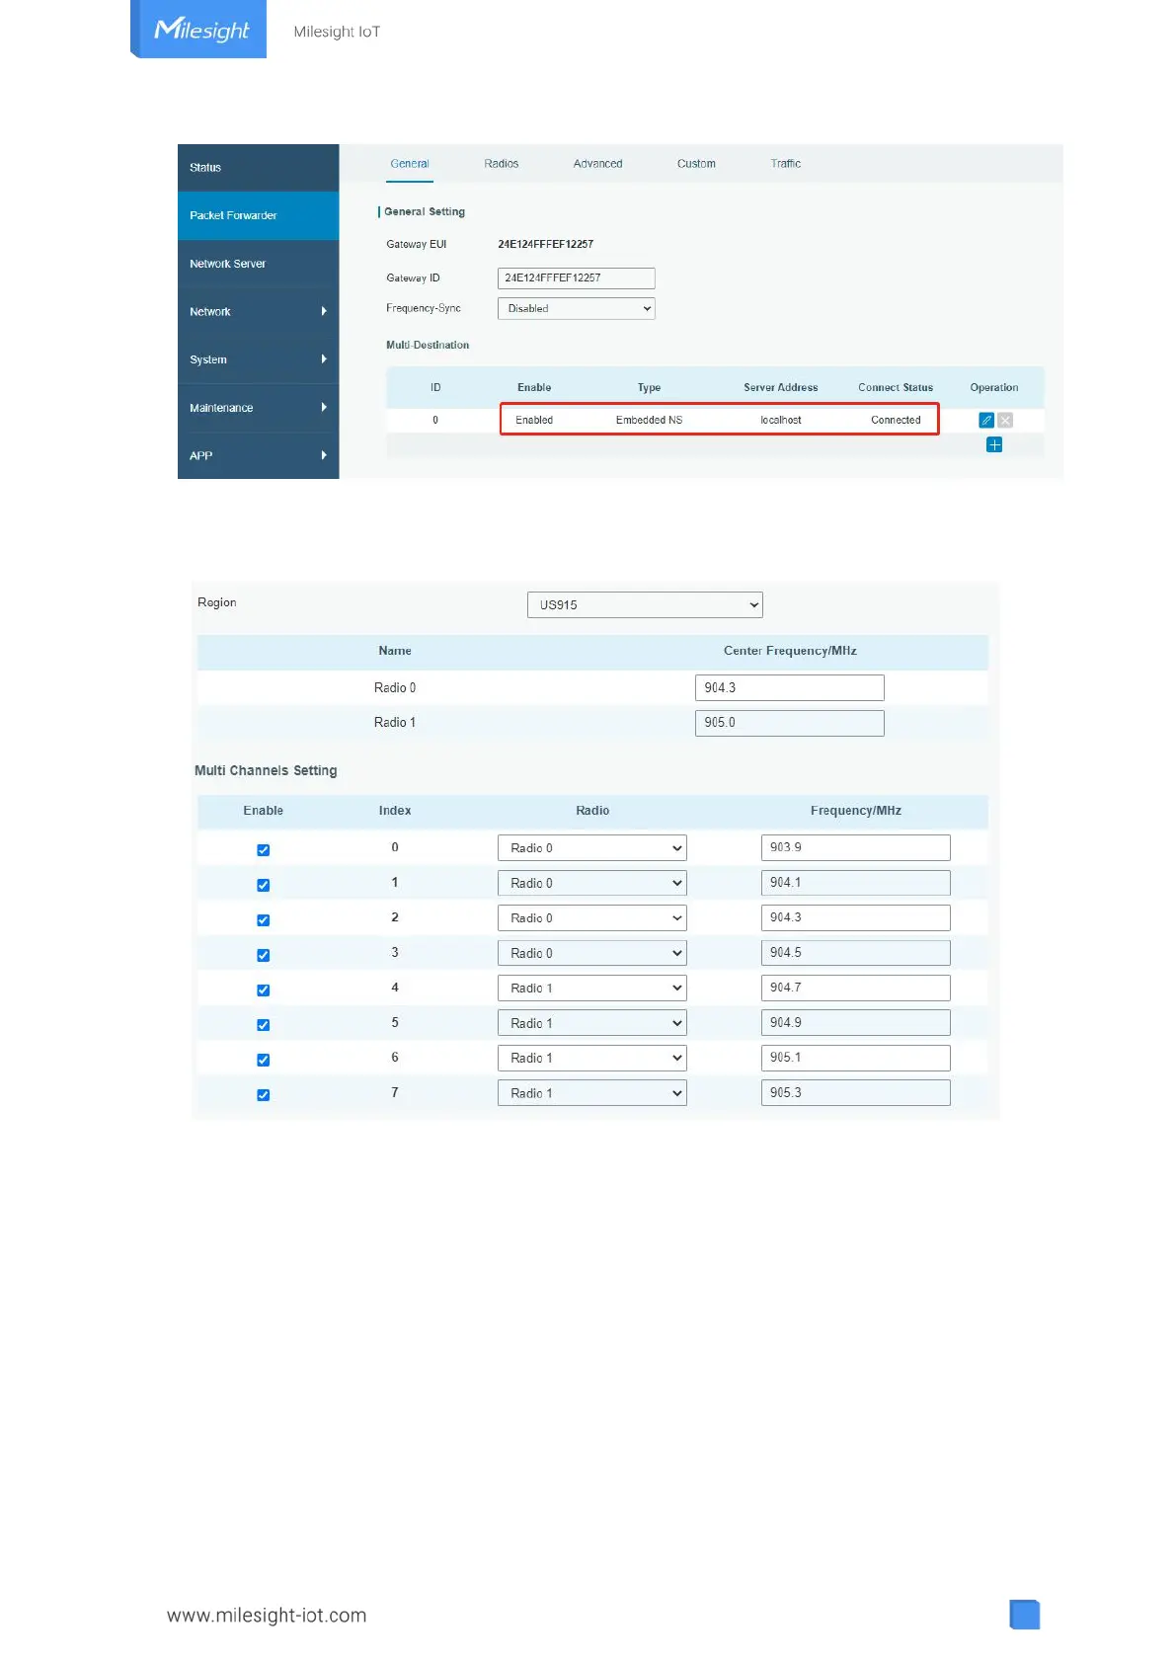
Task: Toggle the enable checkbox for channel 3
Action: click(x=263, y=955)
